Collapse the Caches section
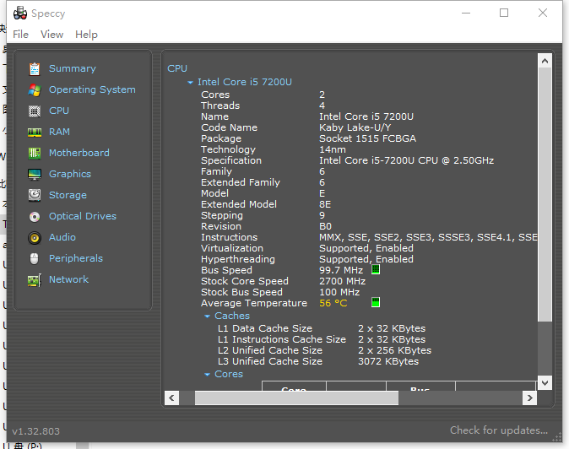This screenshot has height=449, width=569. pyautogui.click(x=208, y=316)
